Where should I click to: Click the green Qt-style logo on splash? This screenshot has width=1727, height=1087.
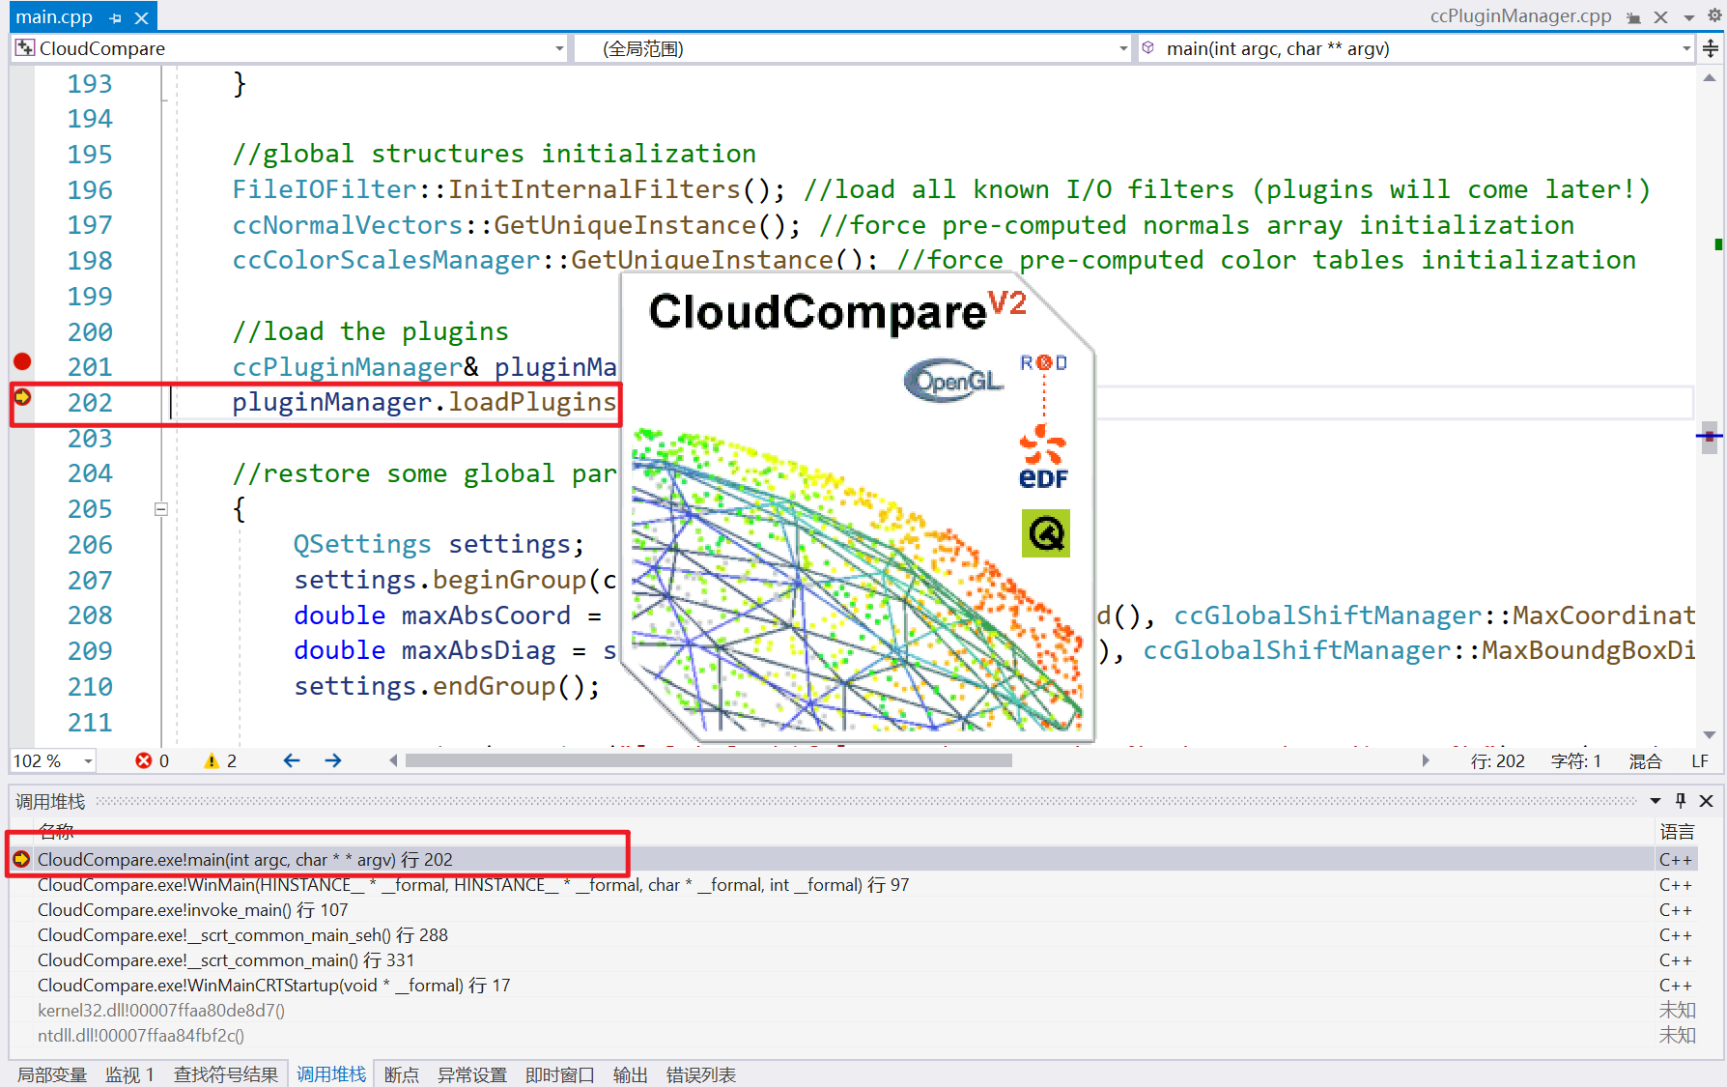pos(1046,533)
